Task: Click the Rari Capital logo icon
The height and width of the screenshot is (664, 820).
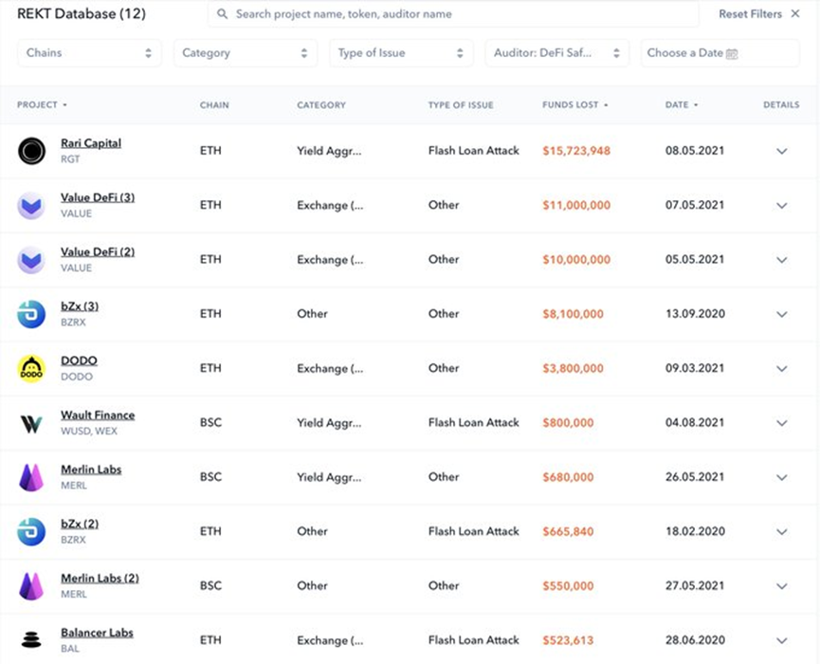Action: (31, 151)
